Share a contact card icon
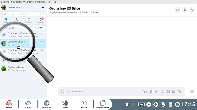Viewport: 197px width, 110px height. [168, 91]
